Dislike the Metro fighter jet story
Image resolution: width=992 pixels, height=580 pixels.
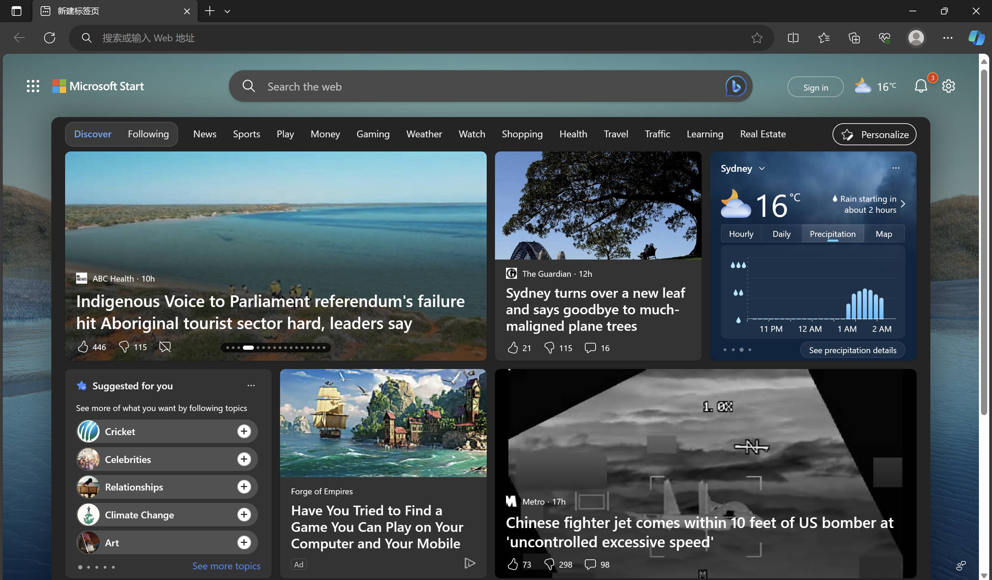click(x=549, y=564)
